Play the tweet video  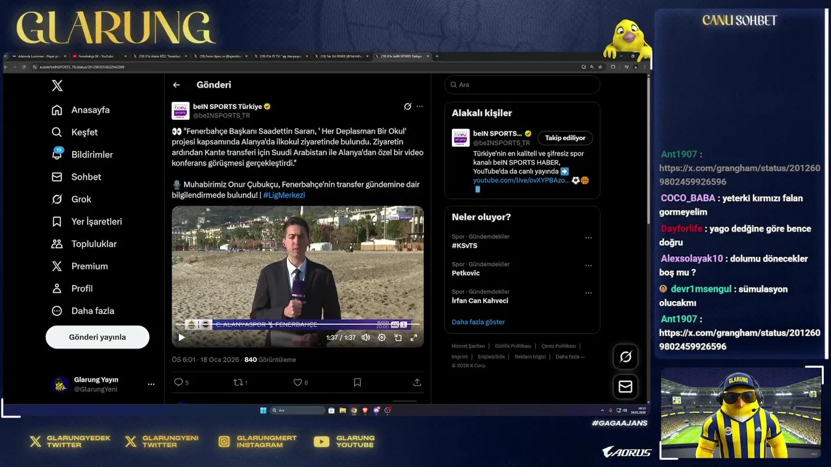[x=181, y=337]
